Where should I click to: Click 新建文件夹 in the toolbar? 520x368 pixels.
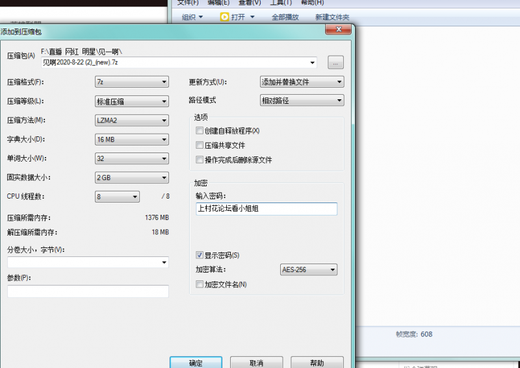pyautogui.click(x=331, y=17)
